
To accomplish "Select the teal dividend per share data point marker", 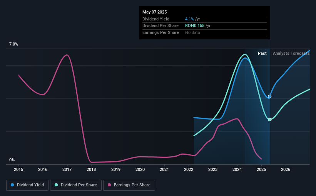I will [x=270, y=120].
